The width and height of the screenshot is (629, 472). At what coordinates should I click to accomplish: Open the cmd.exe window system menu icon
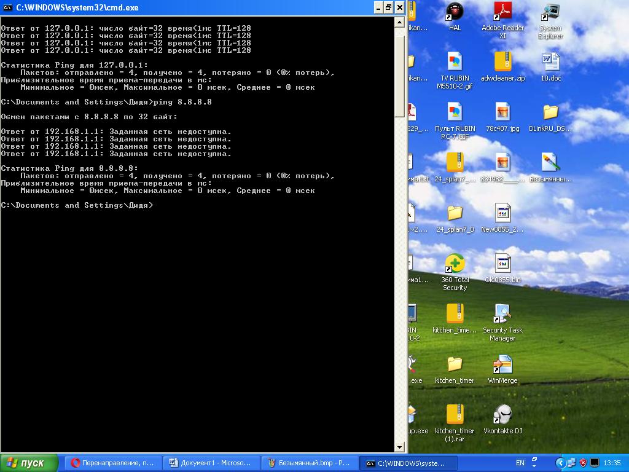pyautogui.click(x=8, y=7)
